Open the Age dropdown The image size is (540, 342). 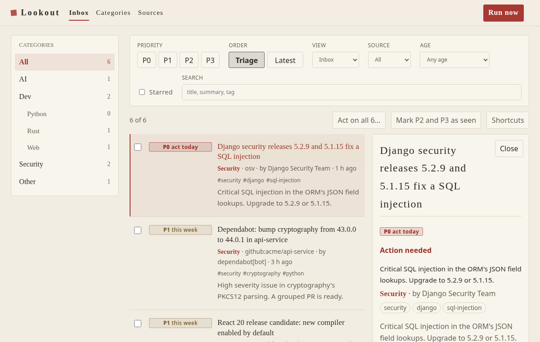(454, 60)
